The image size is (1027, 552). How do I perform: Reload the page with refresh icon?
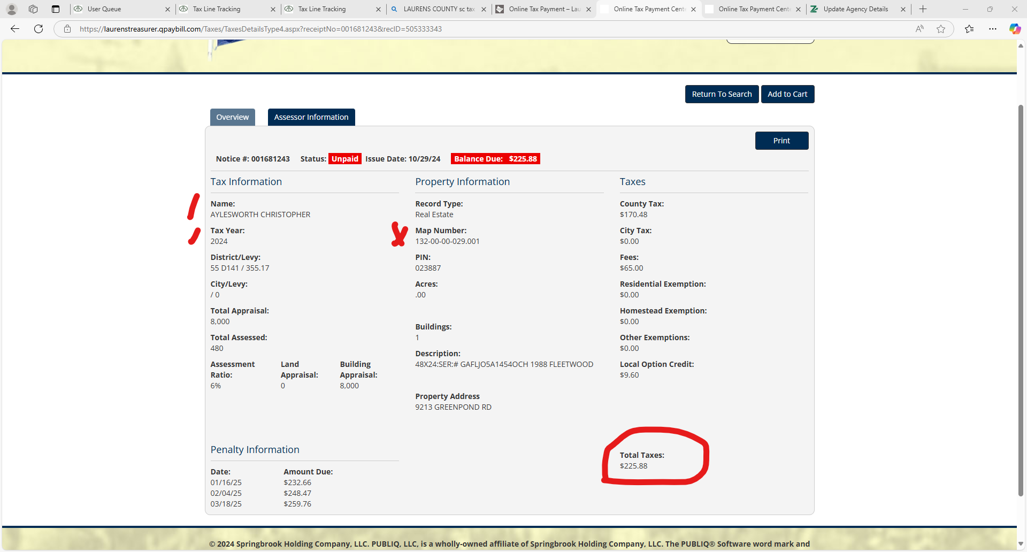pyautogui.click(x=39, y=29)
